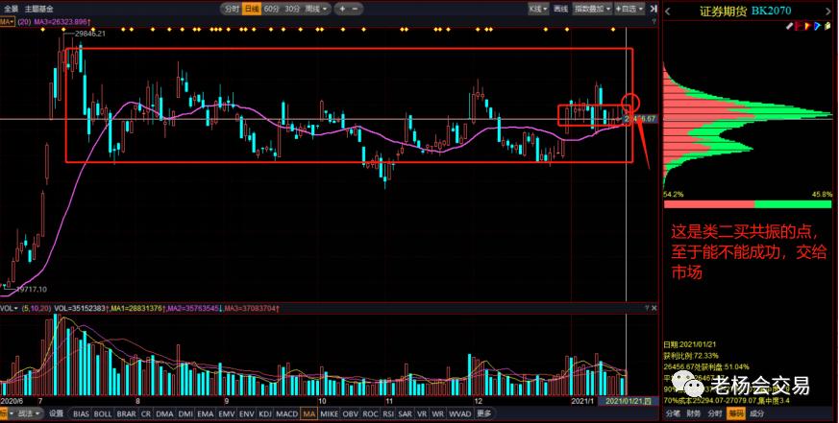Switch to 全景 tab
Viewport: 839px width, 423px height.
(11, 9)
